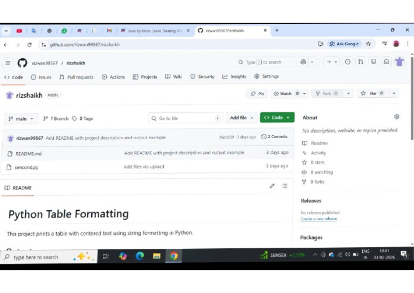Open the rizwan99567 commit author link
The height and width of the screenshot is (293, 414).
[30, 138]
